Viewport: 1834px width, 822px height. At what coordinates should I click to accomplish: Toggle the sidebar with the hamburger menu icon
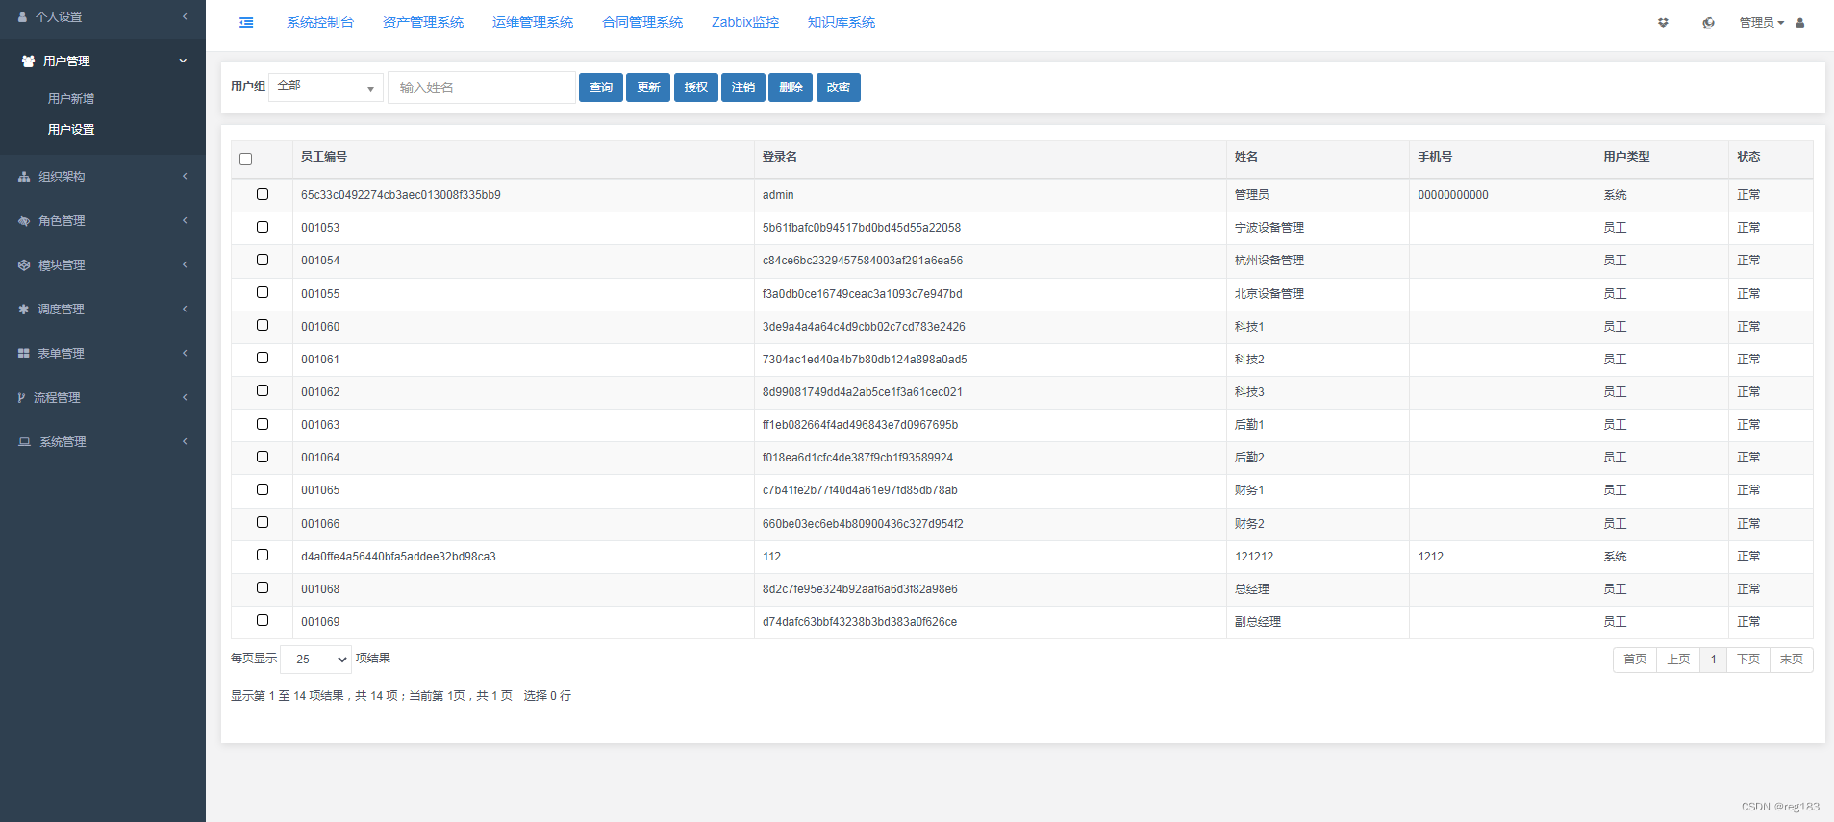246,22
